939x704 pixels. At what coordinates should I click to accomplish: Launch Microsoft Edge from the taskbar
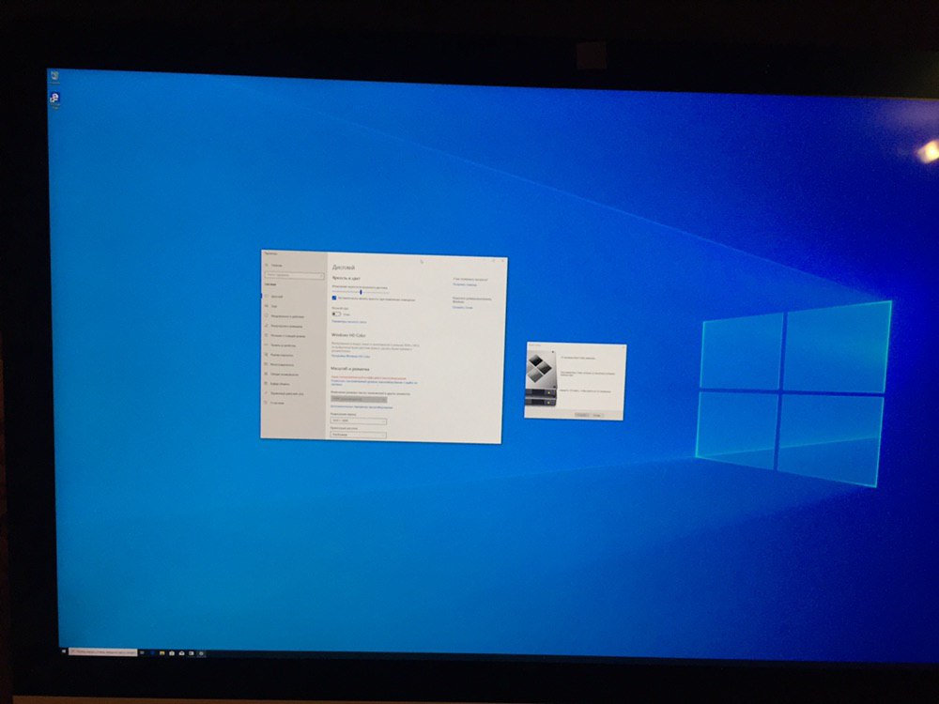[153, 652]
